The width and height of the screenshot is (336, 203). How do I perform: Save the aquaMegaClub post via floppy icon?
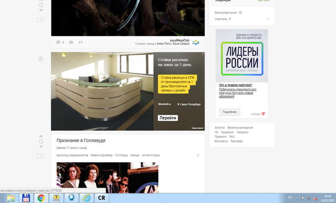tap(71, 43)
